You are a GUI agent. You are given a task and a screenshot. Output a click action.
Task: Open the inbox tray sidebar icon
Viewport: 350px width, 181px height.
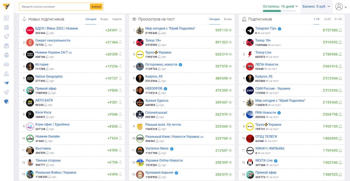(x=6, y=64)
